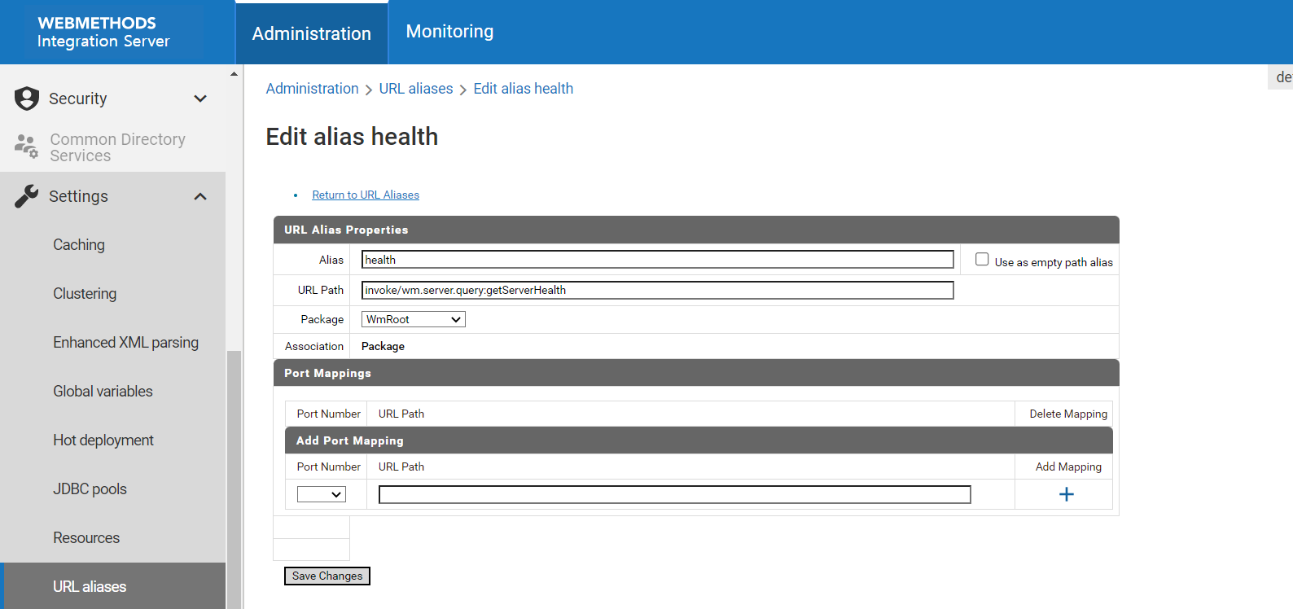1293x609 pixels.
Task: Click the Edit alias health page title
Action: coord(352,136)
